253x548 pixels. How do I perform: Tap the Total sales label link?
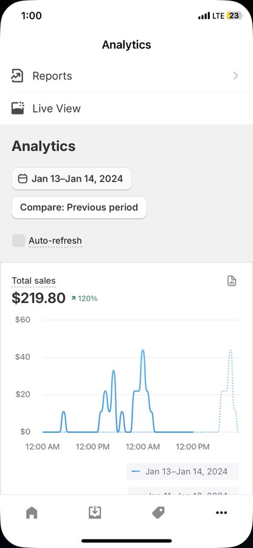click(x=33, y=281)
